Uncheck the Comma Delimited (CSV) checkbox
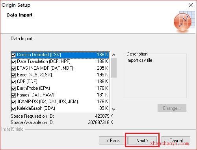Screen dimensions: 197x150 click(x=14, y=55)
